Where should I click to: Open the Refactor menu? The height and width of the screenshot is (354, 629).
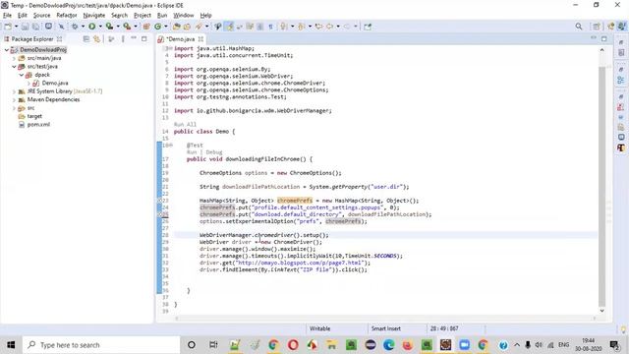[67, 16]
